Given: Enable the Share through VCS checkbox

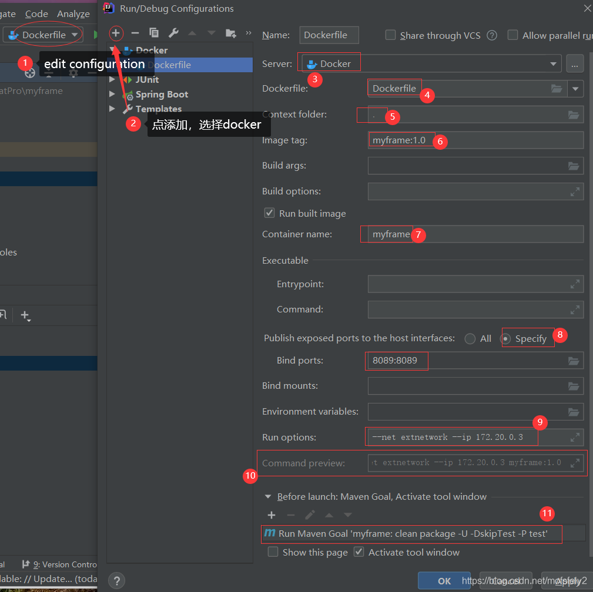Looking at the screenshot, I should tap(390, 35).
